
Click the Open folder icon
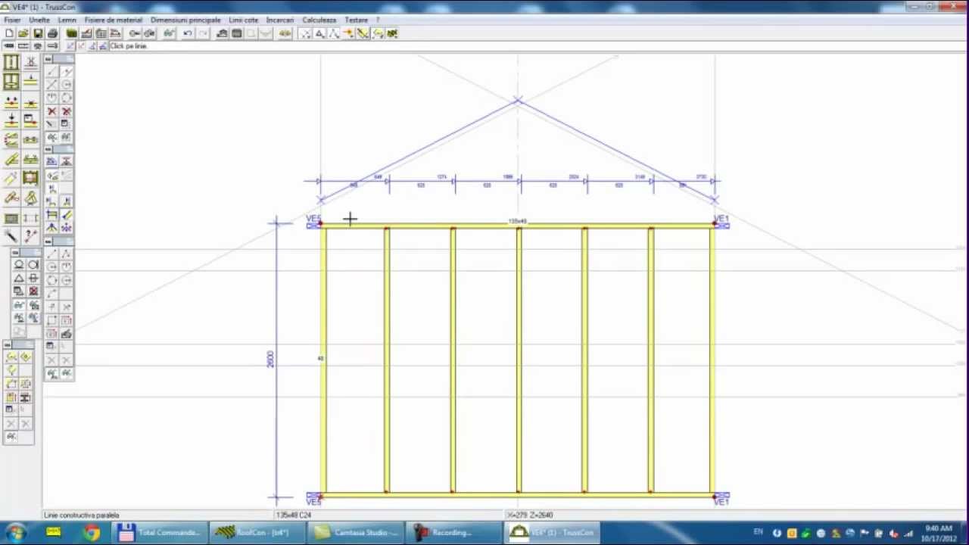click(x=23, y=33)
